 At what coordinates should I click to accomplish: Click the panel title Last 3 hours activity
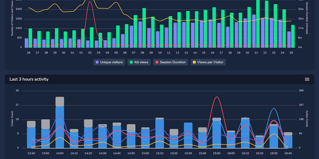click(x=29, y=79)
